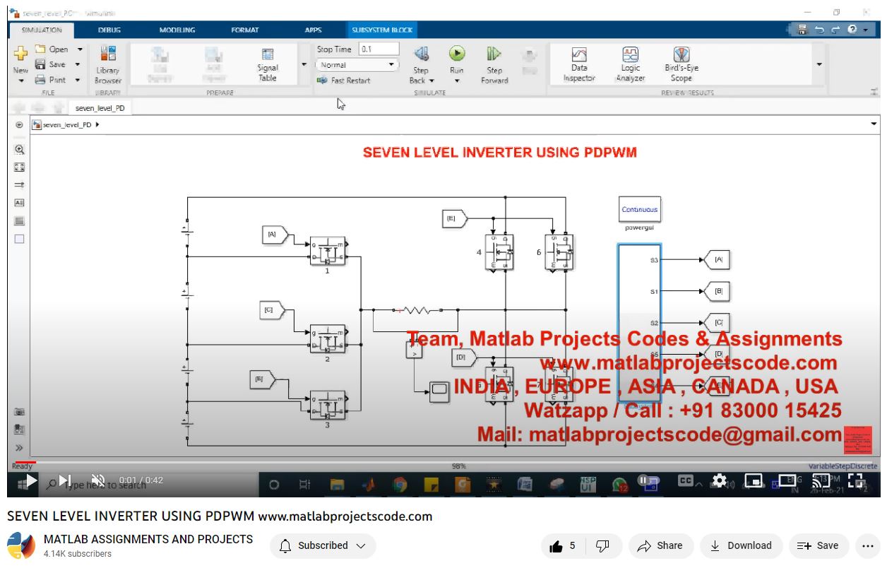Unmute the YouTube video
Screen dimensions: 887x568
pos(98,481)
